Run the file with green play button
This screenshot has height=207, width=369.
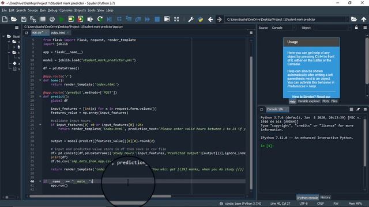[62, 19]
